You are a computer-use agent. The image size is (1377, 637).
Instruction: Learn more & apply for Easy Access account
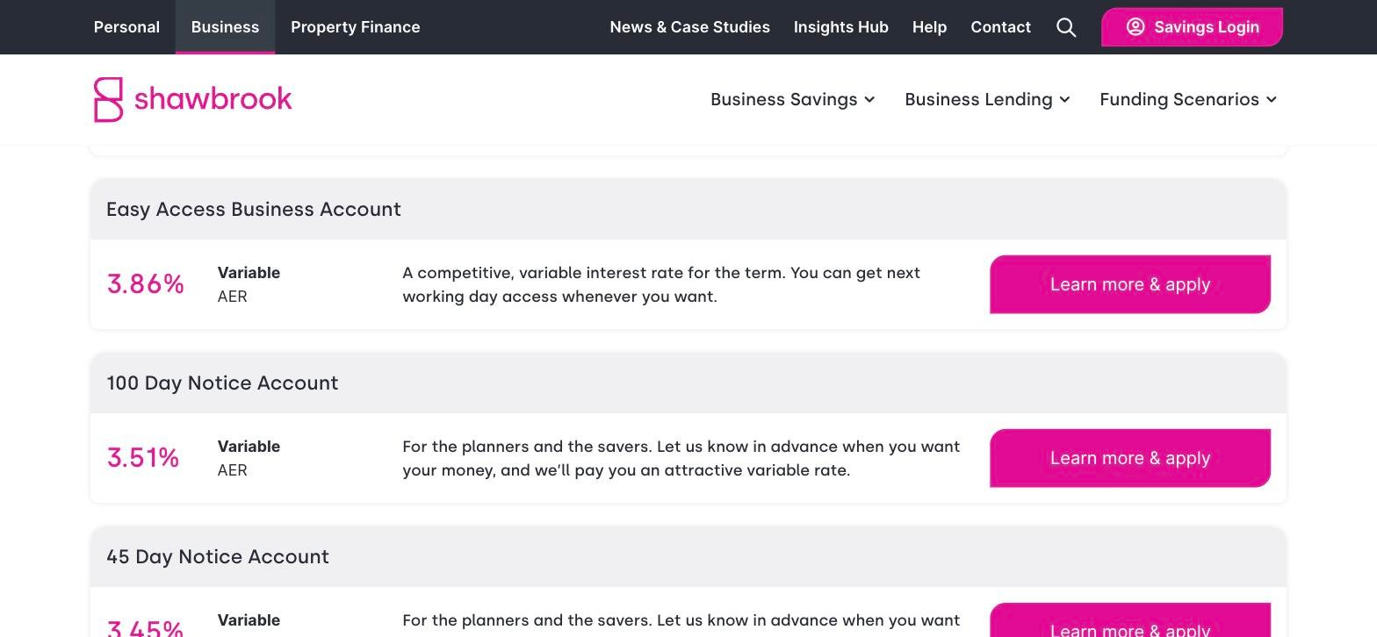coord(1130,284)
